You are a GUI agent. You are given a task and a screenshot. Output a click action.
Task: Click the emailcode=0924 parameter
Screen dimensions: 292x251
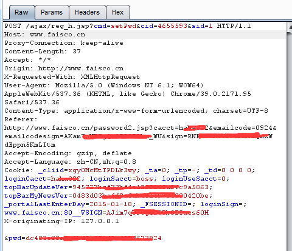pyautogui.click(x=243, y=128)
